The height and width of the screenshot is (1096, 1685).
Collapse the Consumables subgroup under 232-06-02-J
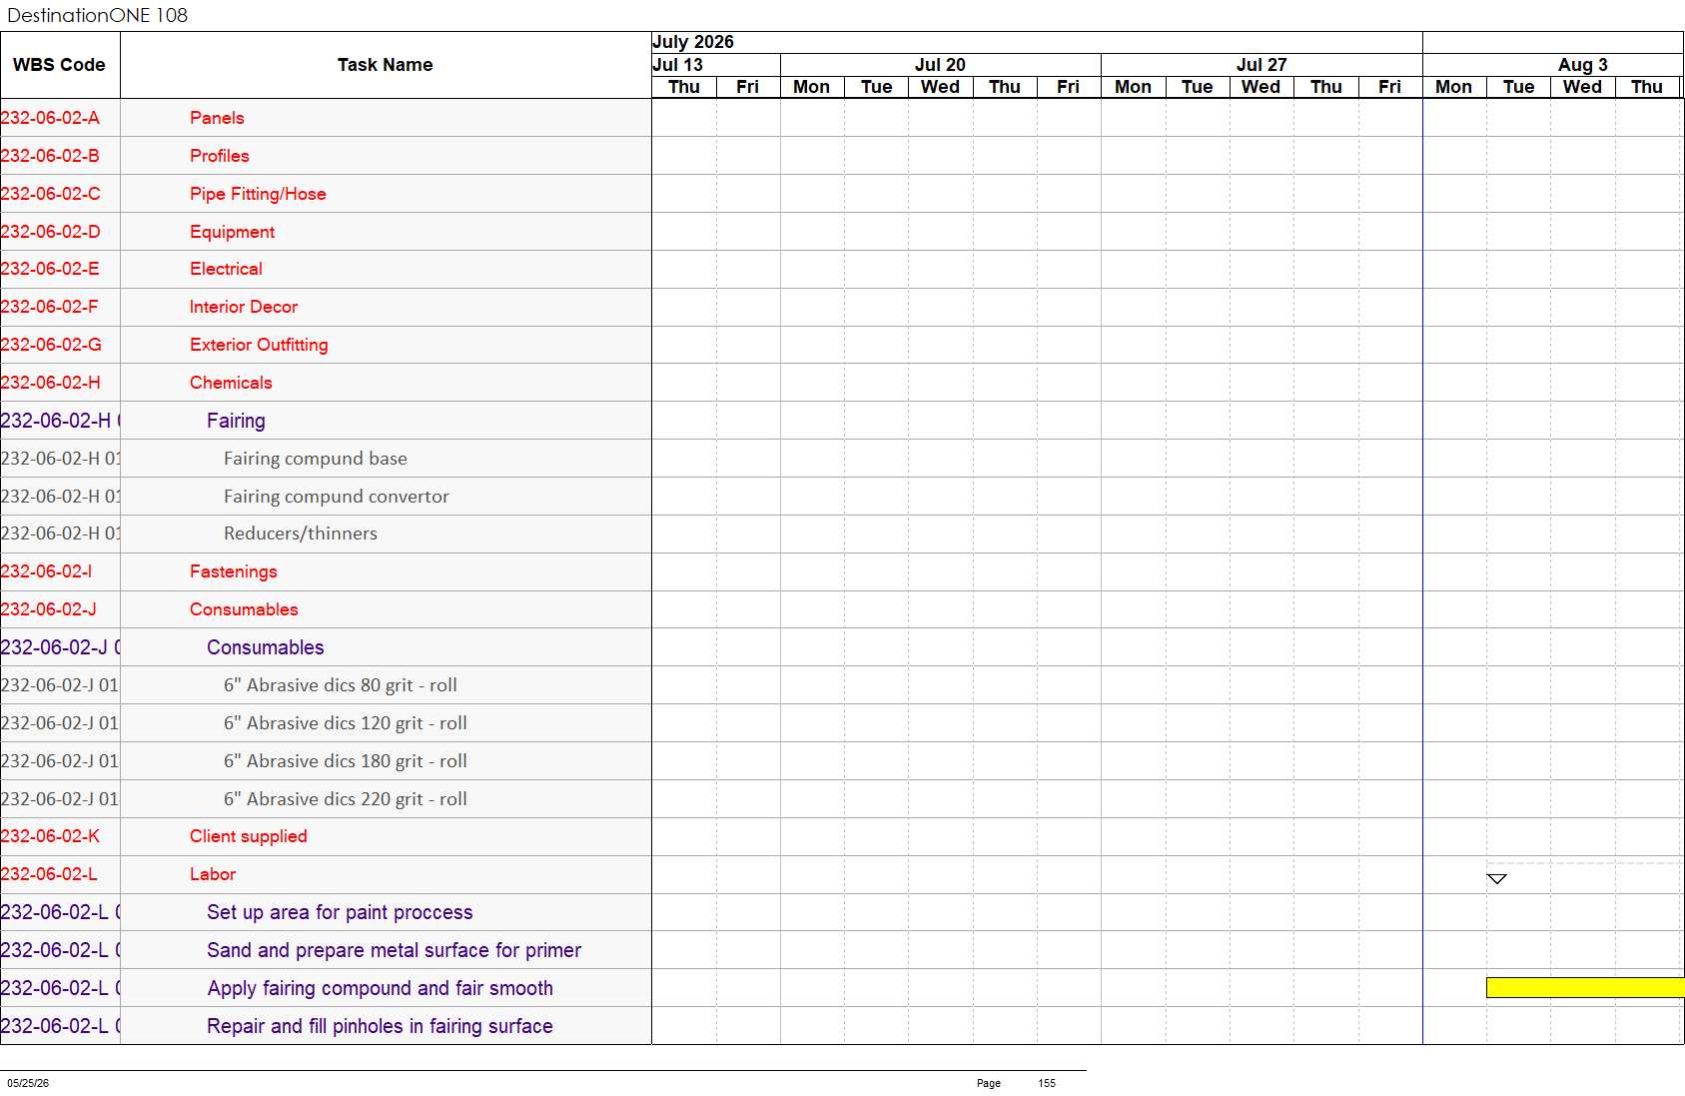tap(265, 647)
